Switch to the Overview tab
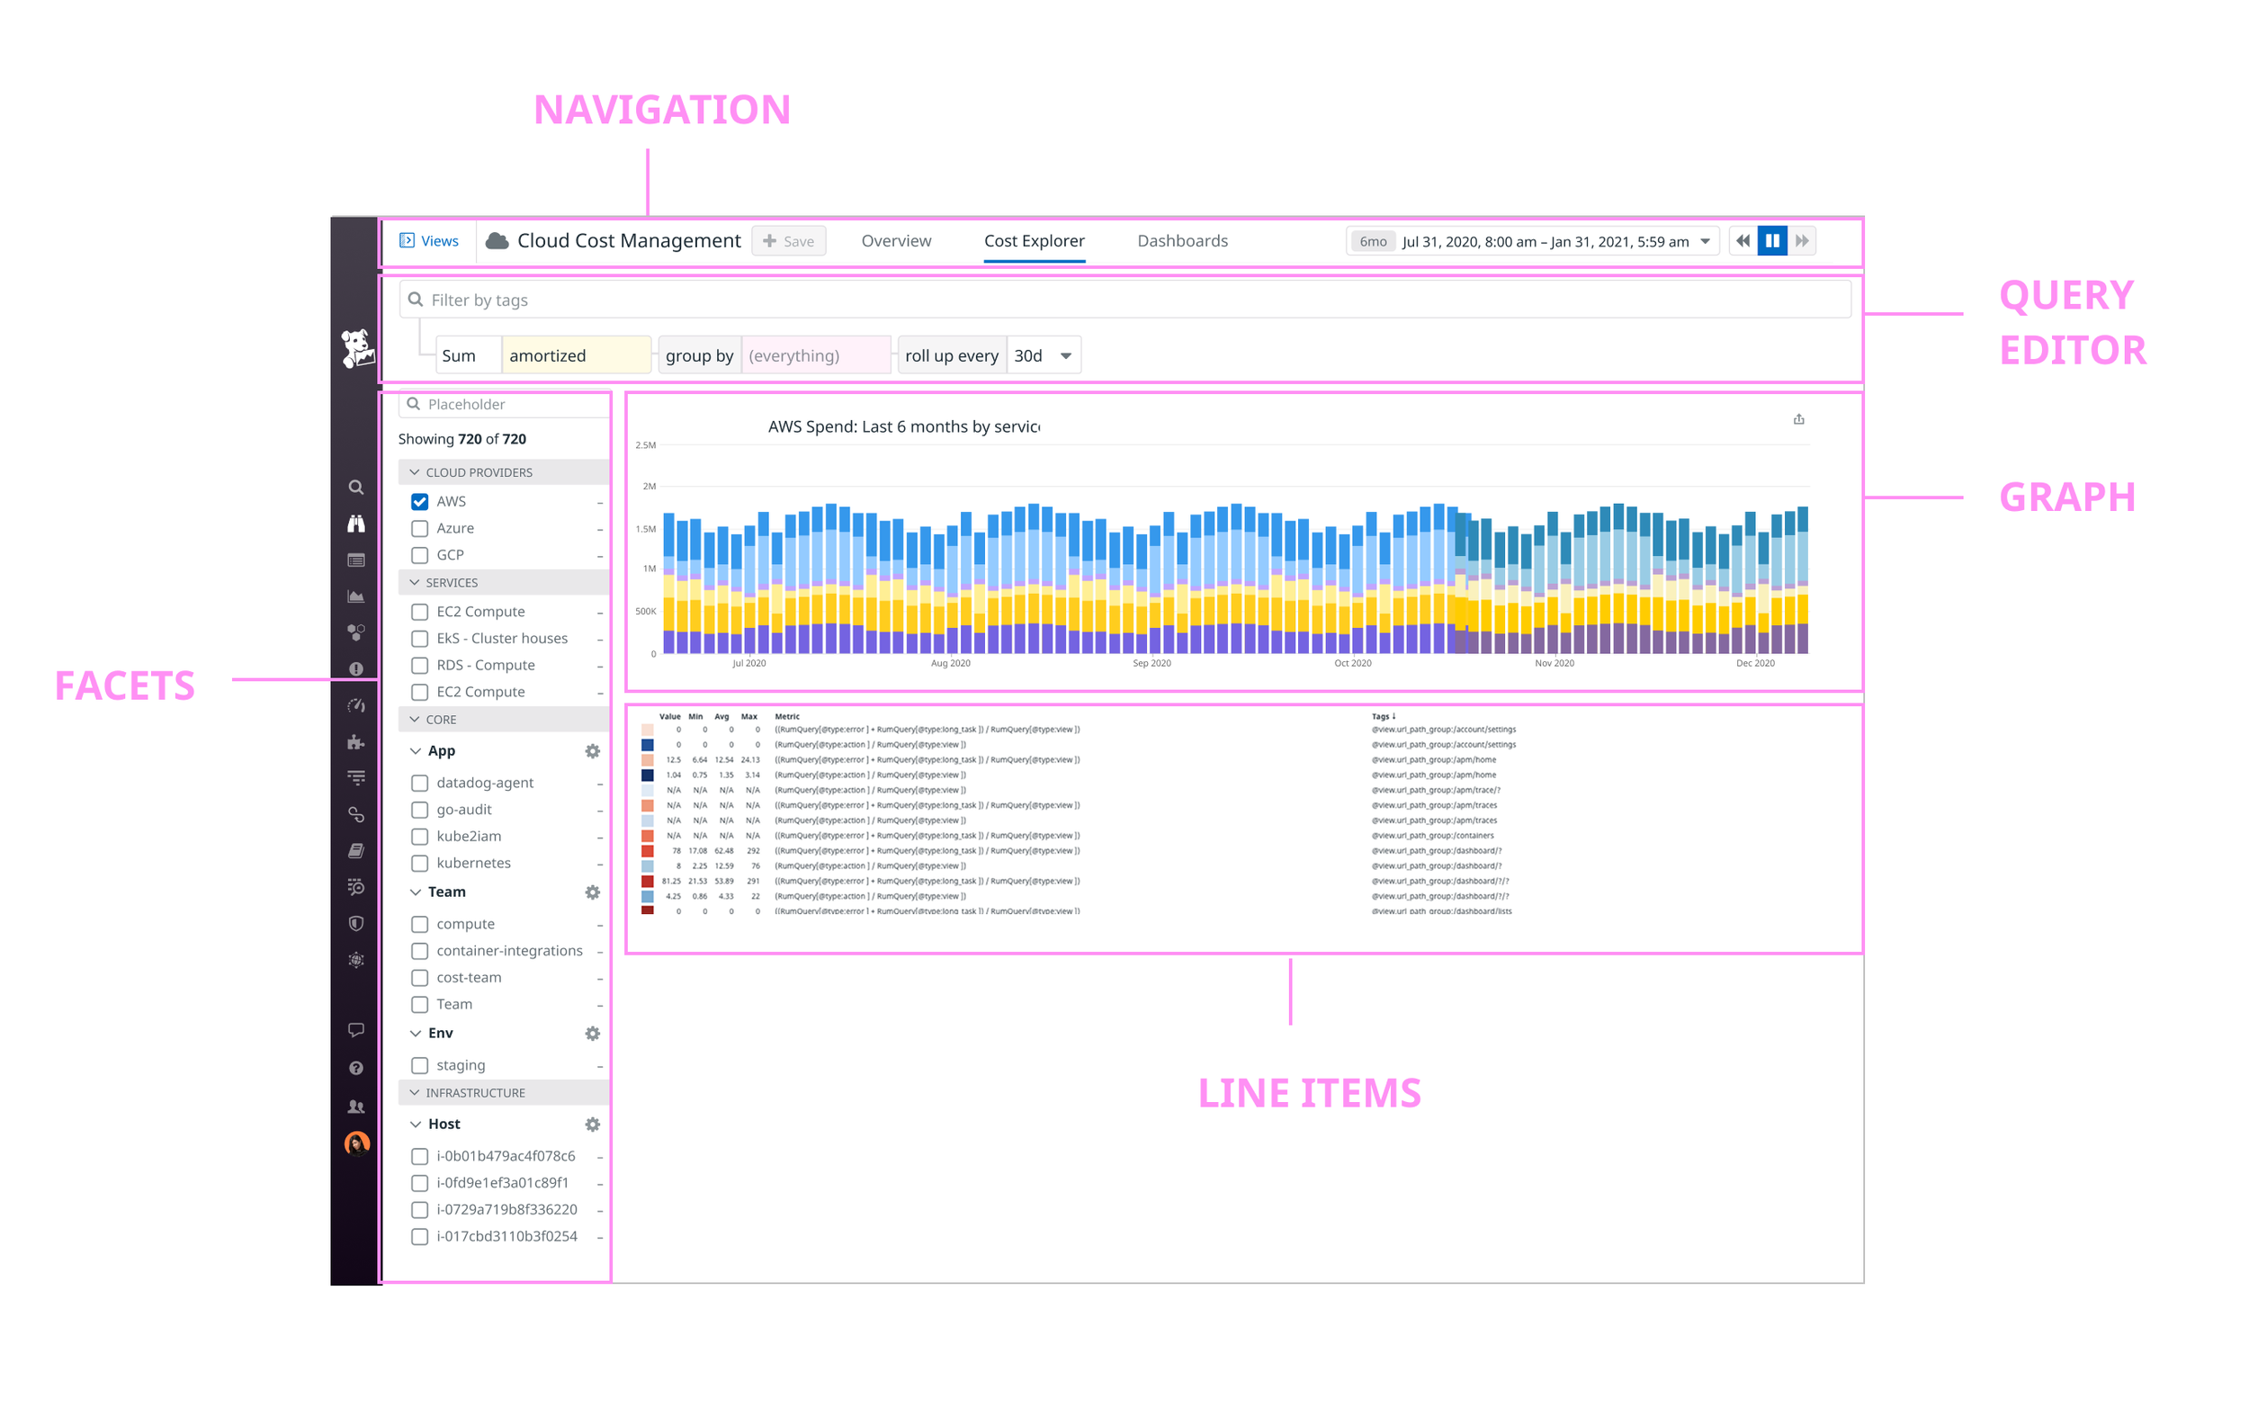The image size is (2249, 1416). tap(896, 241)
